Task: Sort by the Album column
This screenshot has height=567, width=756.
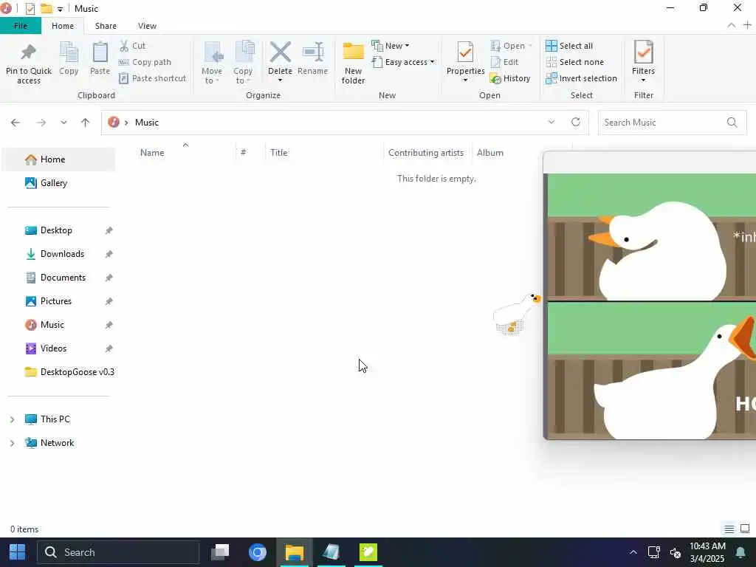Action: tap(490, 153)
